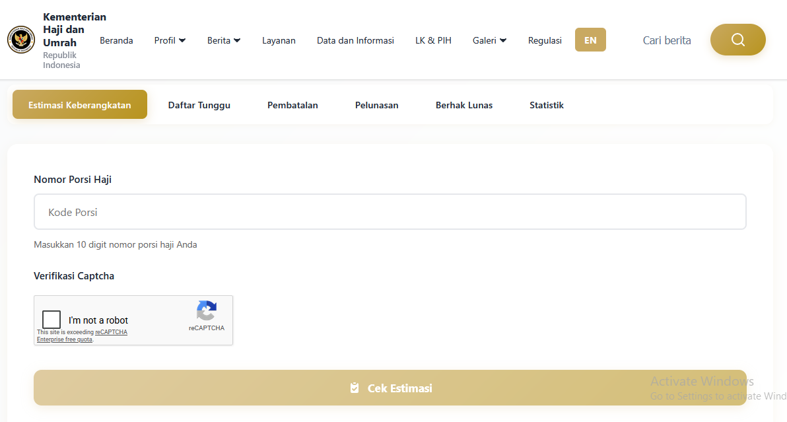Check the "I'm not a robot" box
The width and height of the screenshot is (787, 422).
click(51, 319)
